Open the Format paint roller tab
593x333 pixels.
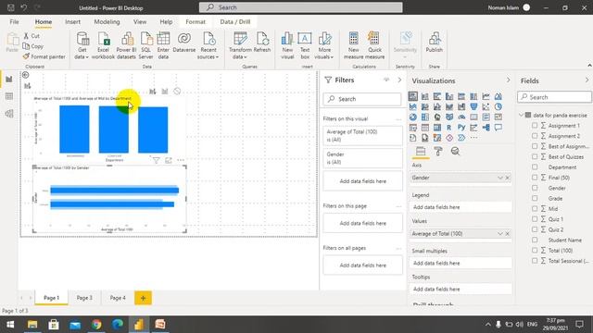438,152
